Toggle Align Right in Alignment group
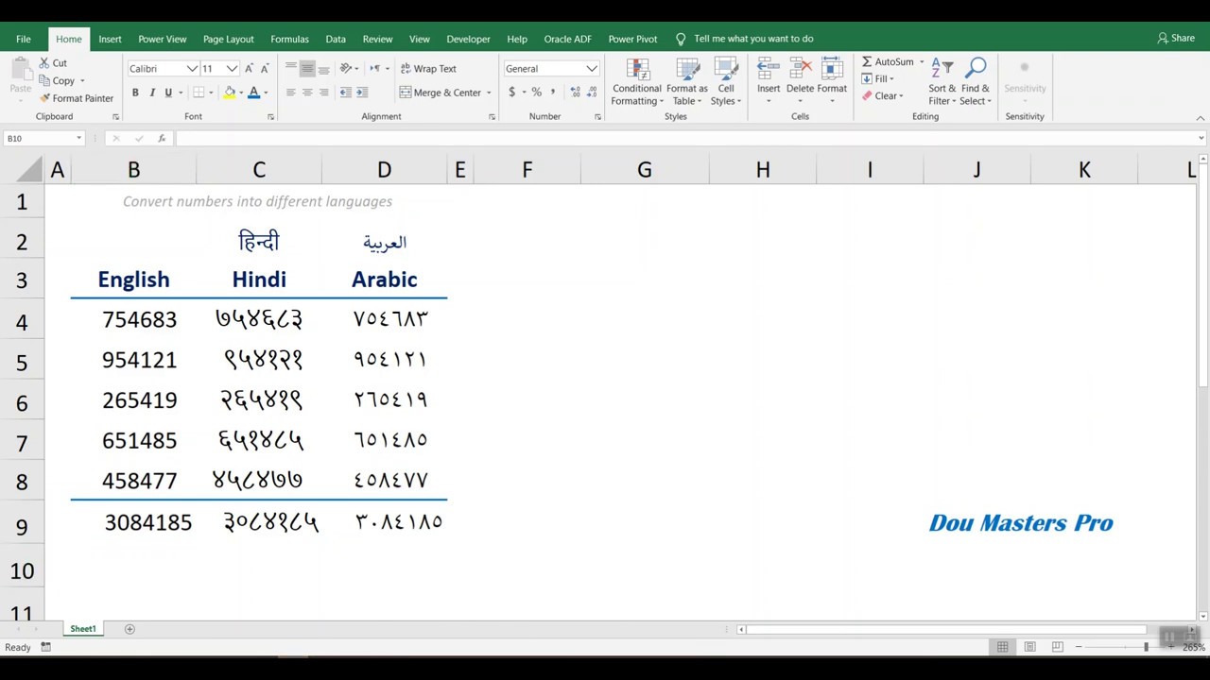 coord(323,93)
